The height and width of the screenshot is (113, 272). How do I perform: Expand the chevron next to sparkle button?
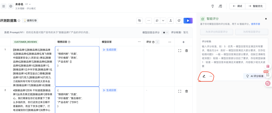pos(163,21)
